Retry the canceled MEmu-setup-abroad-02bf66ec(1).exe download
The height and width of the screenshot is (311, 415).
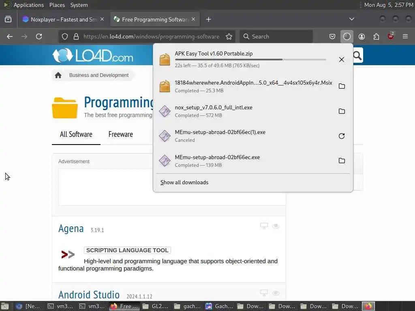(x=342, y=136)
